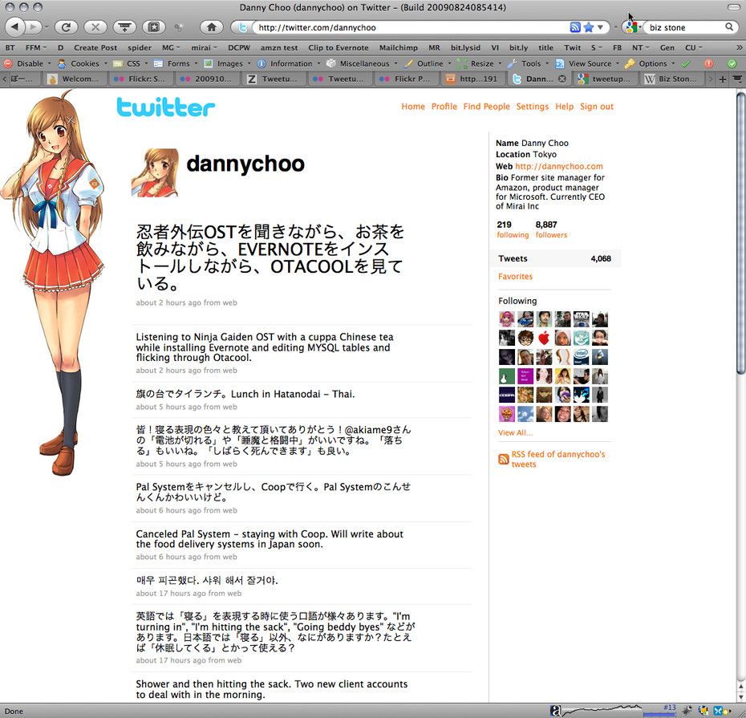The image size is (746, 718).
Task: Expand the bookmarks toolbar overflow chevron
Action: (x=739, y=47)
